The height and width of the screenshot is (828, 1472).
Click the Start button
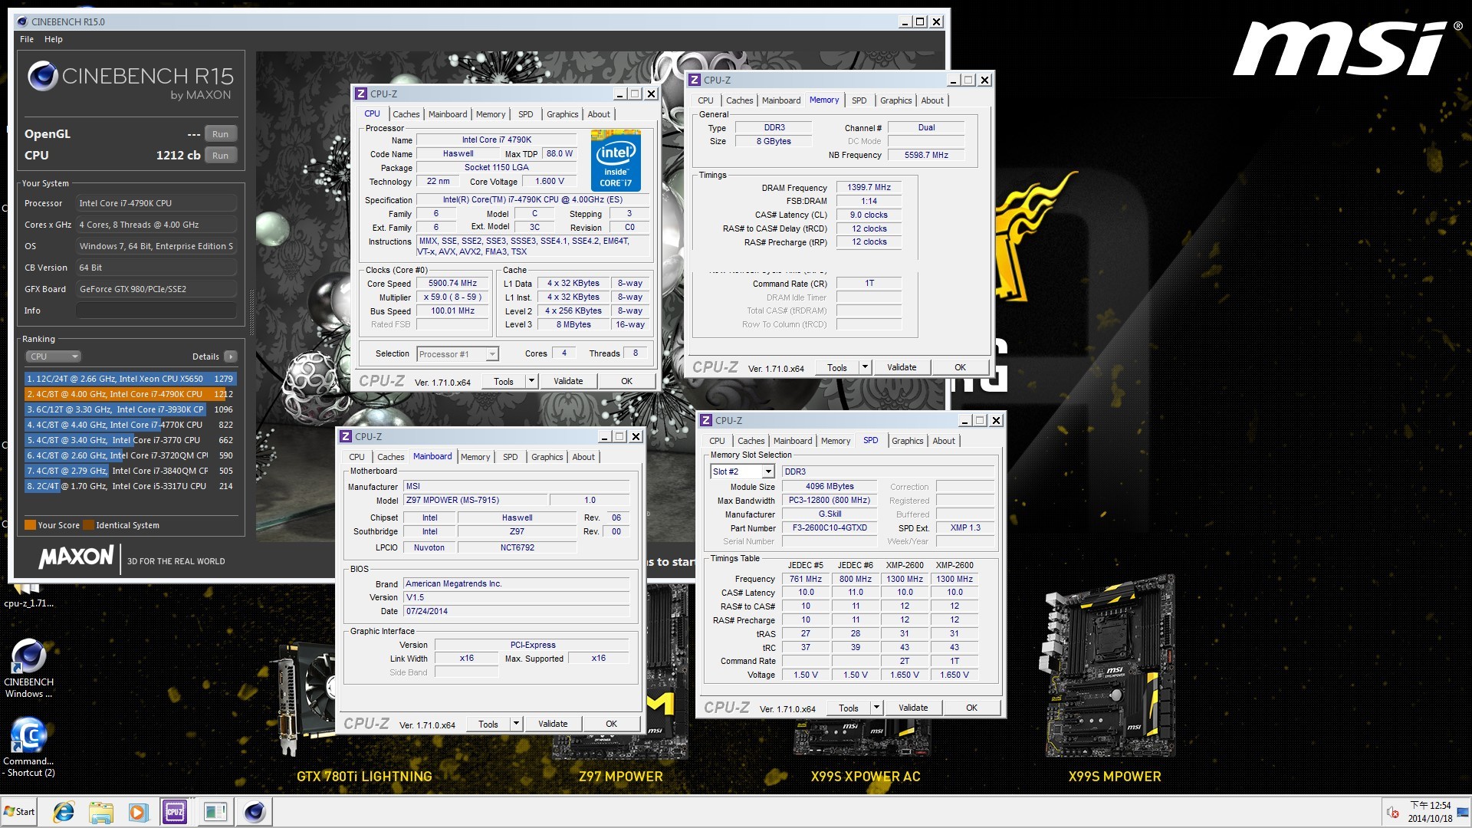coord(20,812)
